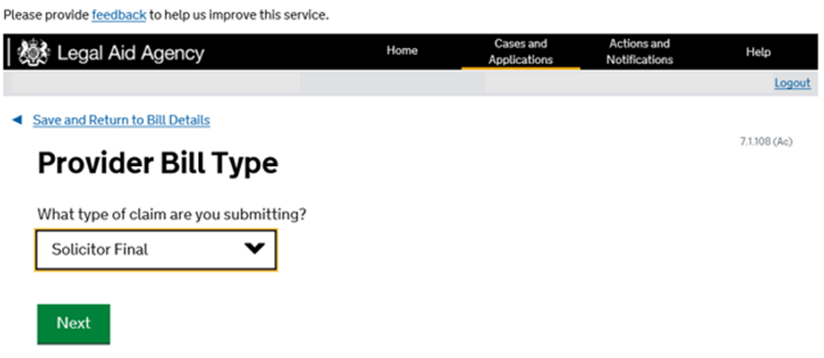Click the Provider Bill Type heading
Viewport: 824px width, 358px height.
(x=157, y=164)
